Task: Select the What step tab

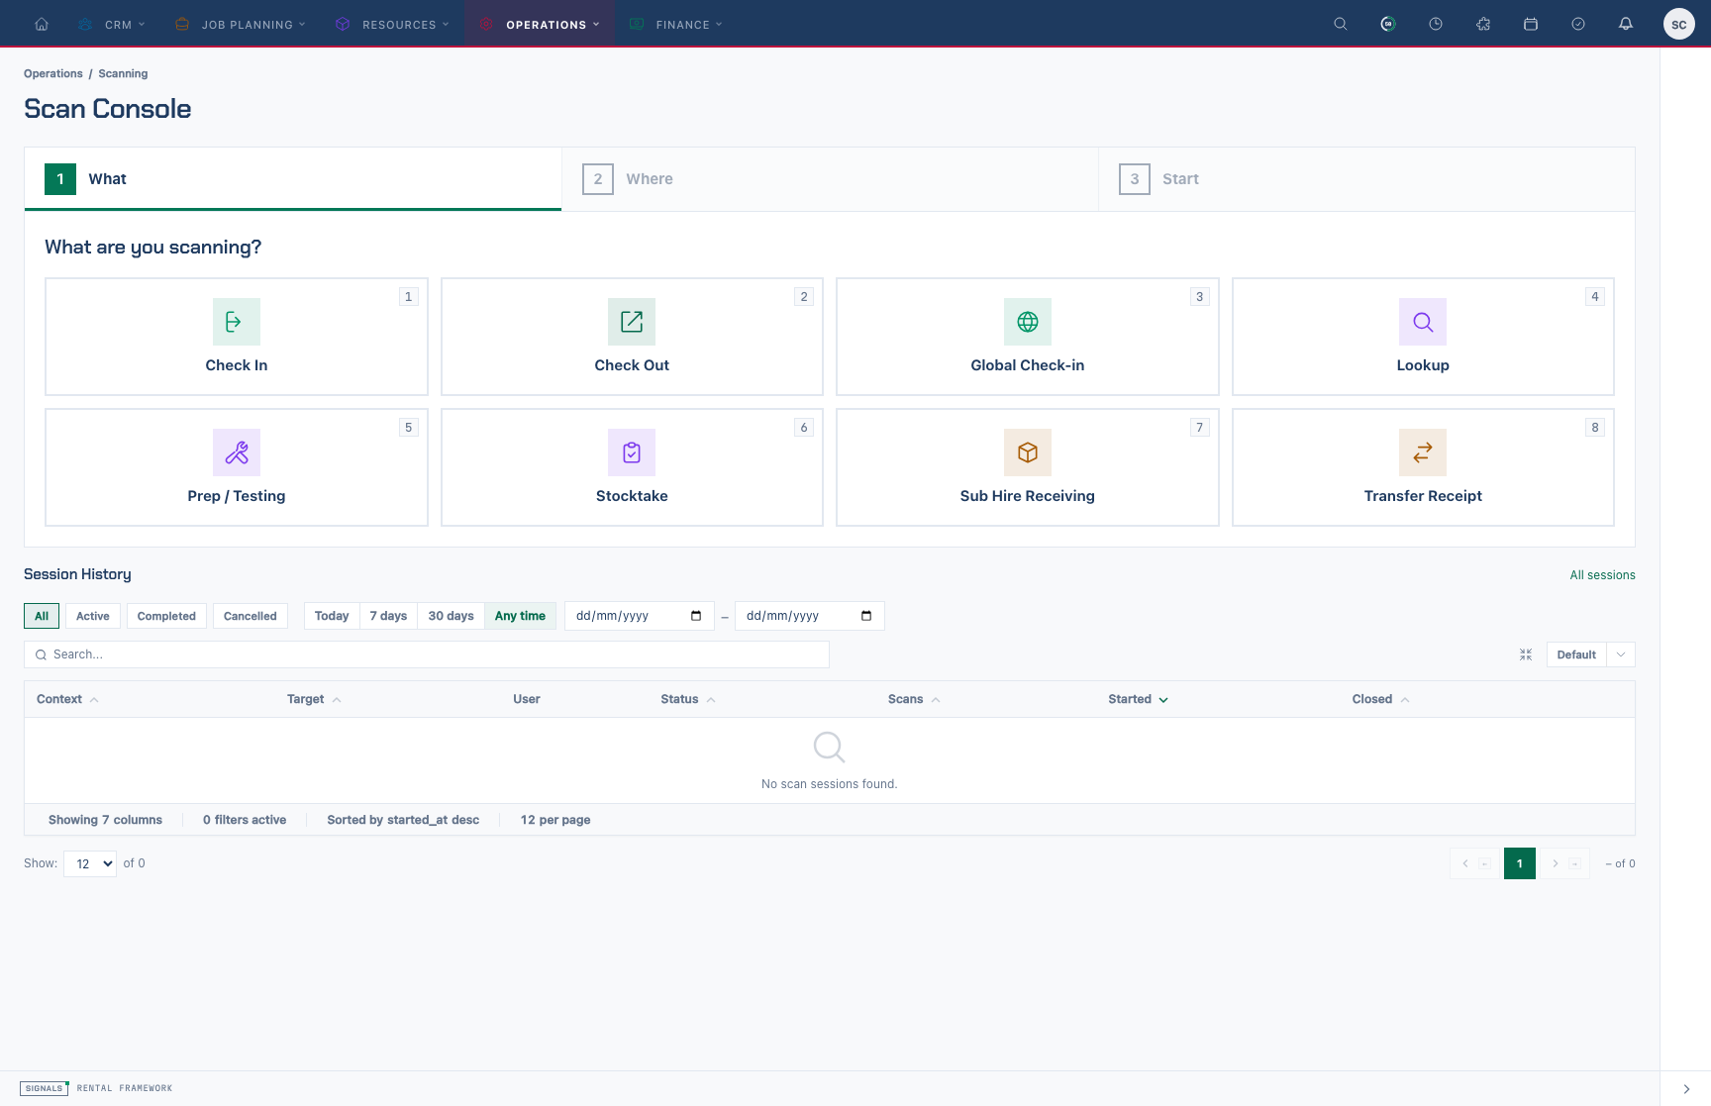Action: 293,179
